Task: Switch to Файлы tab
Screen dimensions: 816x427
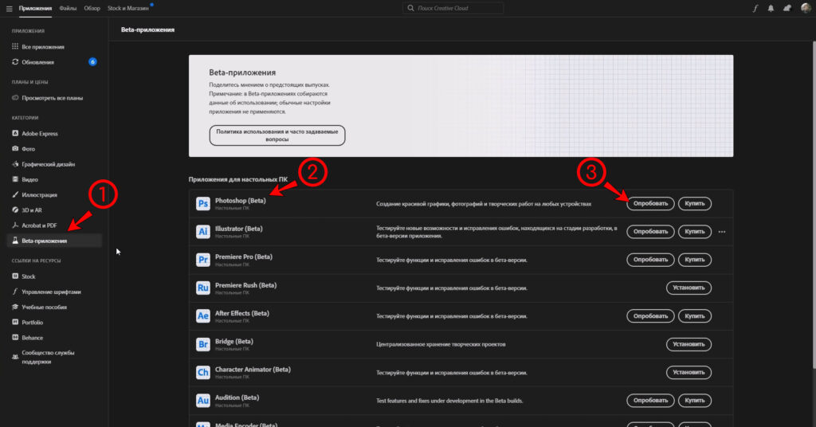Action: click(x=68, y=8)
